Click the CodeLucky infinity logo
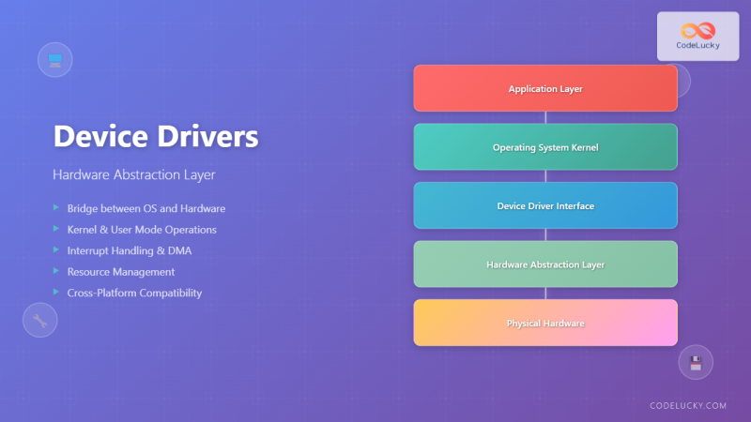This screenshot has height=422, width=751. 697,31
